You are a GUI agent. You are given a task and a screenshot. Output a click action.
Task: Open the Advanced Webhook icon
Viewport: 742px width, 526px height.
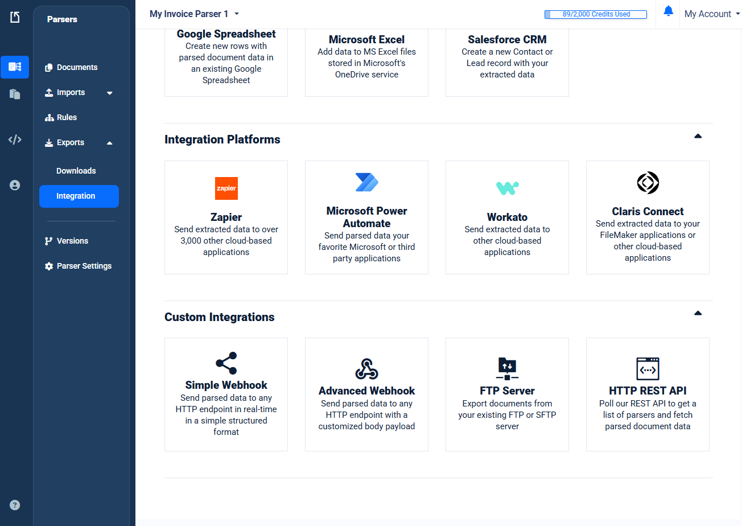pos(366,369)
